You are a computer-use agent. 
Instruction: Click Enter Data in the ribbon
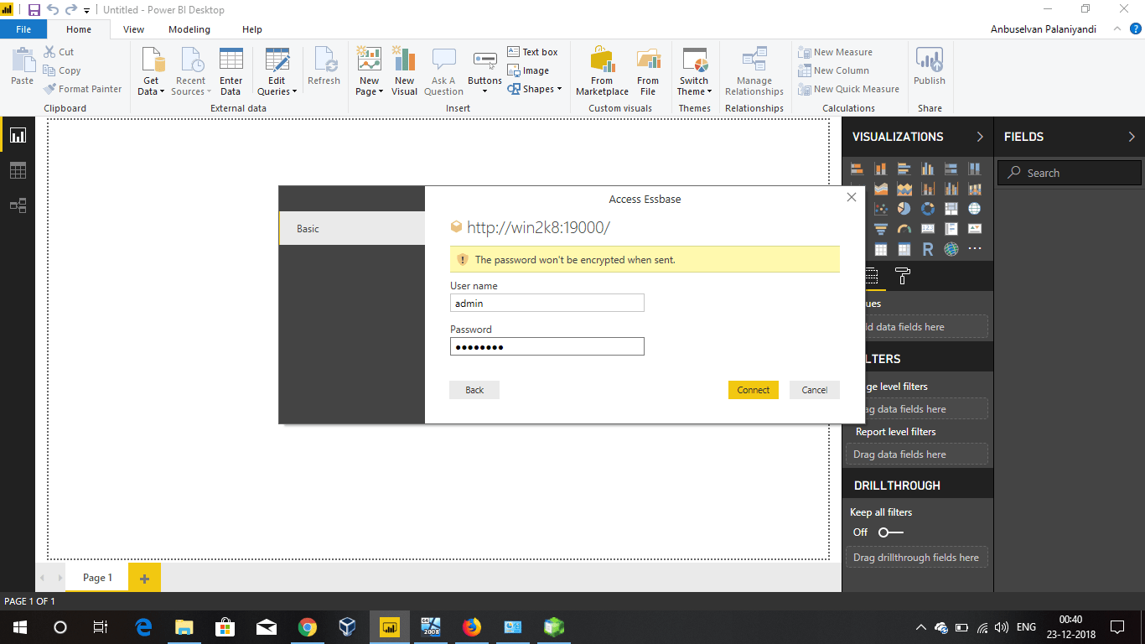[231, 71]
